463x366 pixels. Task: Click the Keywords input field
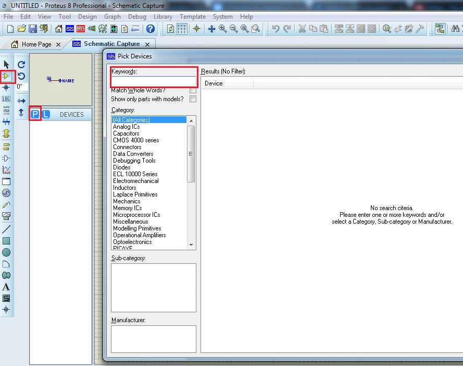point(154,81)
